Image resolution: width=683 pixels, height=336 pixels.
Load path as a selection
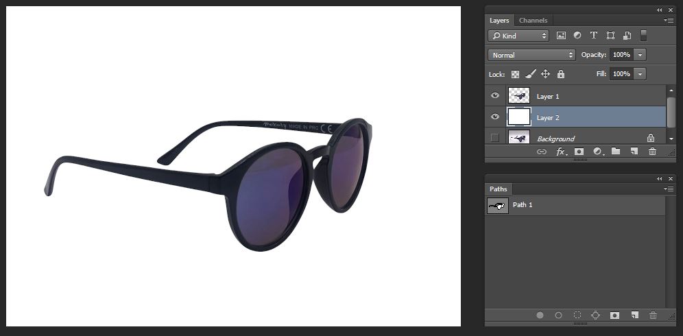point(577,315)
